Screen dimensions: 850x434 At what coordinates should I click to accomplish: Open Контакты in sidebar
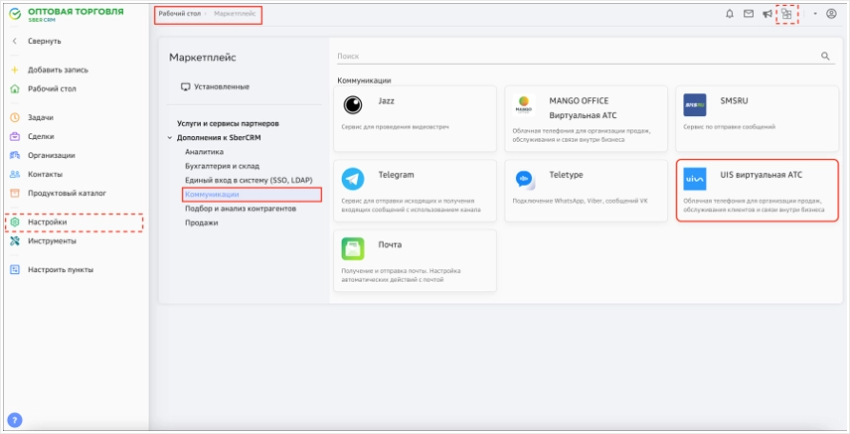(45, 175)
